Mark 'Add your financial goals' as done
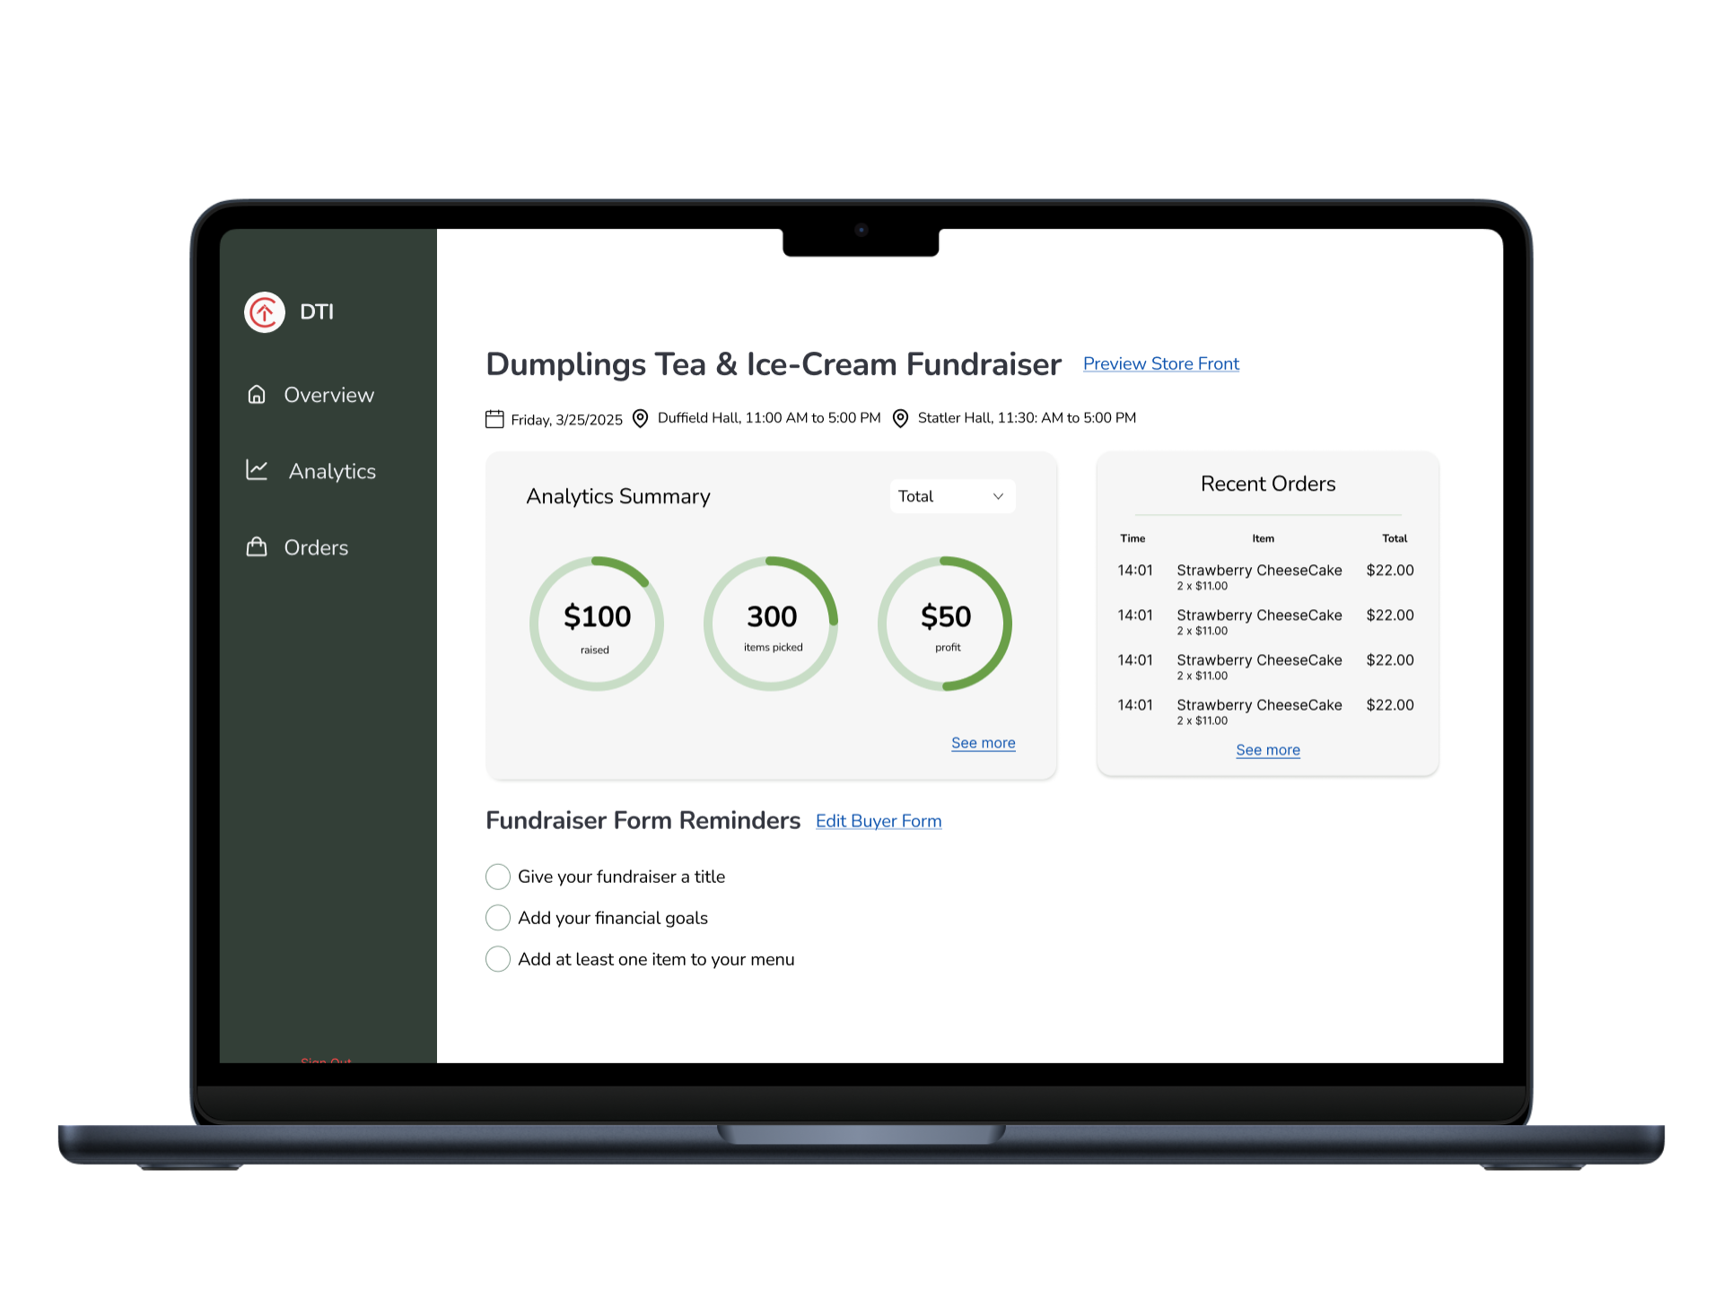This screenshot has width=1723, height=1292. pos(497,917)
